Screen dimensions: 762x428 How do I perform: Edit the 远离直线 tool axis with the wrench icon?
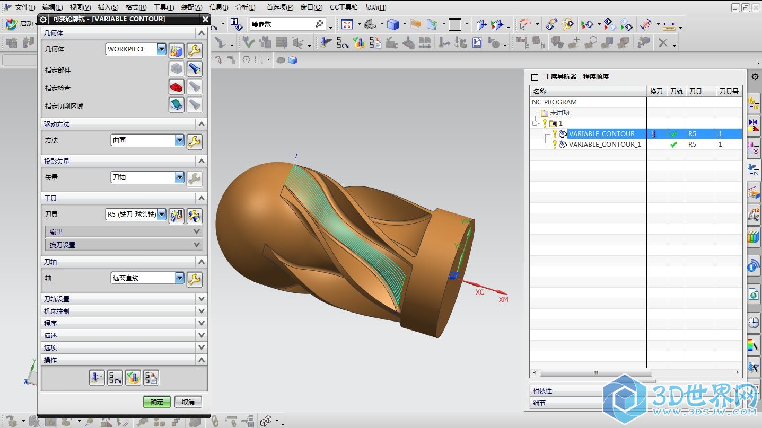(194, 279)
